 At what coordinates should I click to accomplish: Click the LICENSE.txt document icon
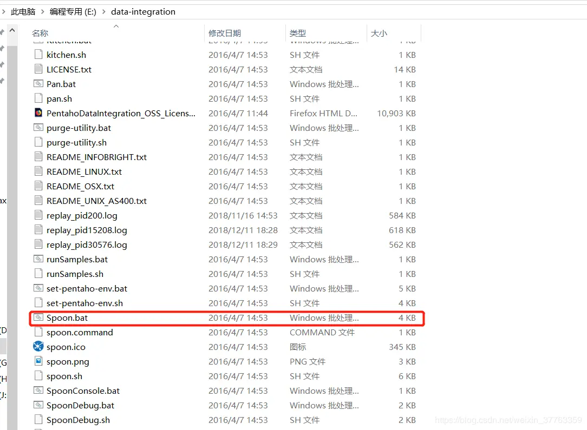38,69
